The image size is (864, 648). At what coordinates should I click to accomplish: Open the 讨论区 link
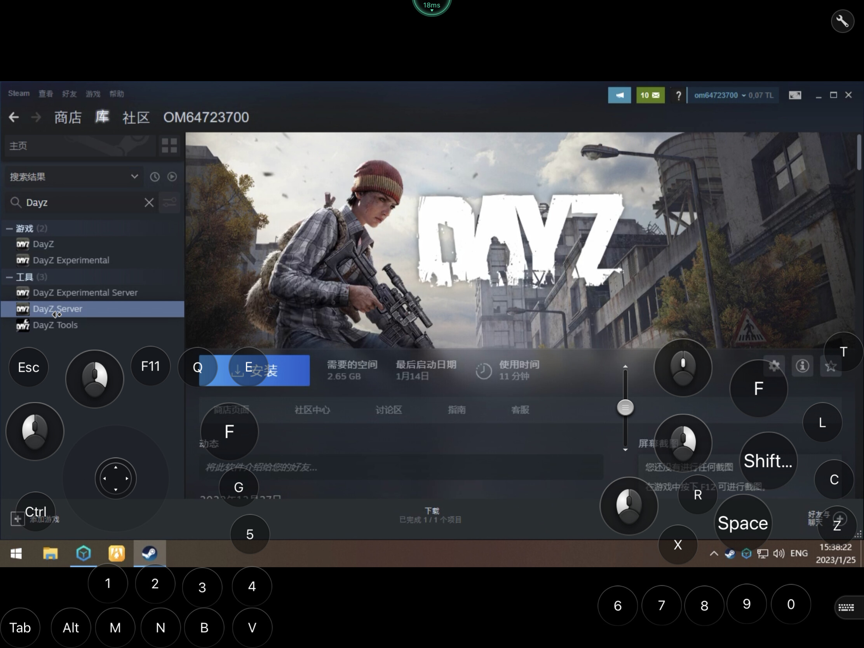click(x=388, y=410)
